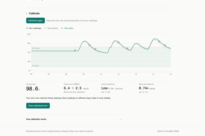Click the Your readings circle marker icon

[27, 28]
